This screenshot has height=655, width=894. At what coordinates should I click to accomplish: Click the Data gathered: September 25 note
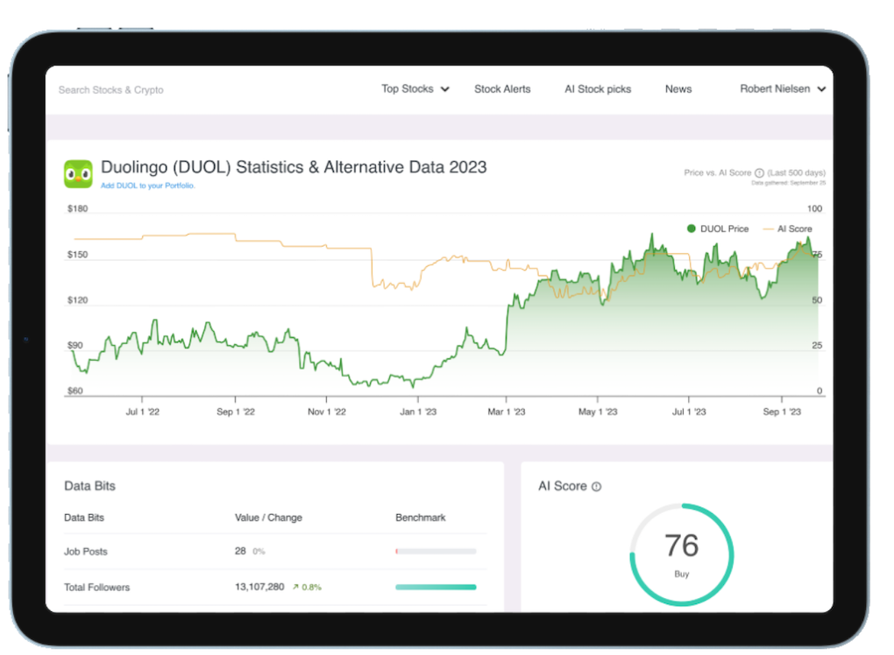click(788, 183)
